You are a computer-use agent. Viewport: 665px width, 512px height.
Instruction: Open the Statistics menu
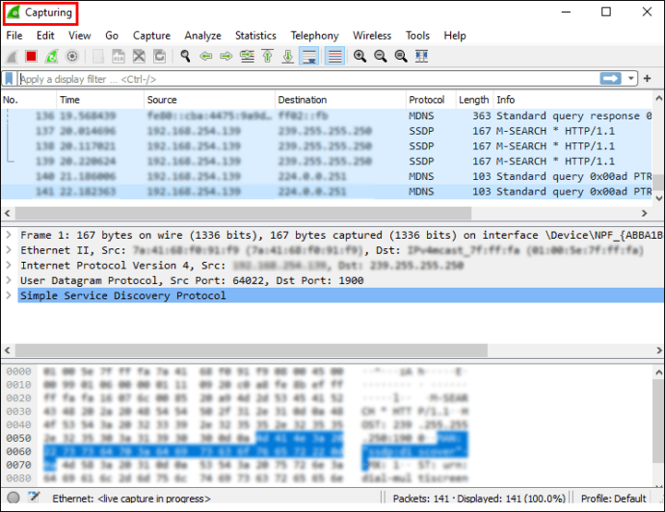(x=255, y=36)
